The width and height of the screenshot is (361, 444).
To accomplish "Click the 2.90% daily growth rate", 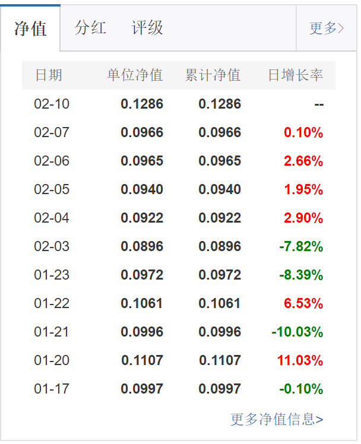I will pyautogui.click(x=303, y=218).
